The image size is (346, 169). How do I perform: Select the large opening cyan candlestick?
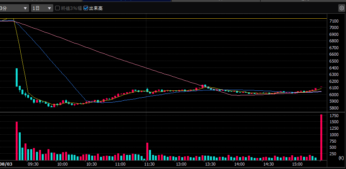[16, 77]
